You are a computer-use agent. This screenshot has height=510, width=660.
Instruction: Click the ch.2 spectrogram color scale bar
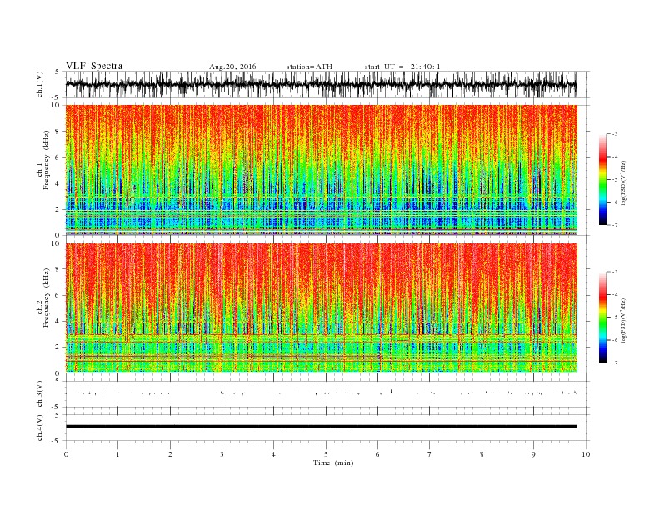[602, 317]
